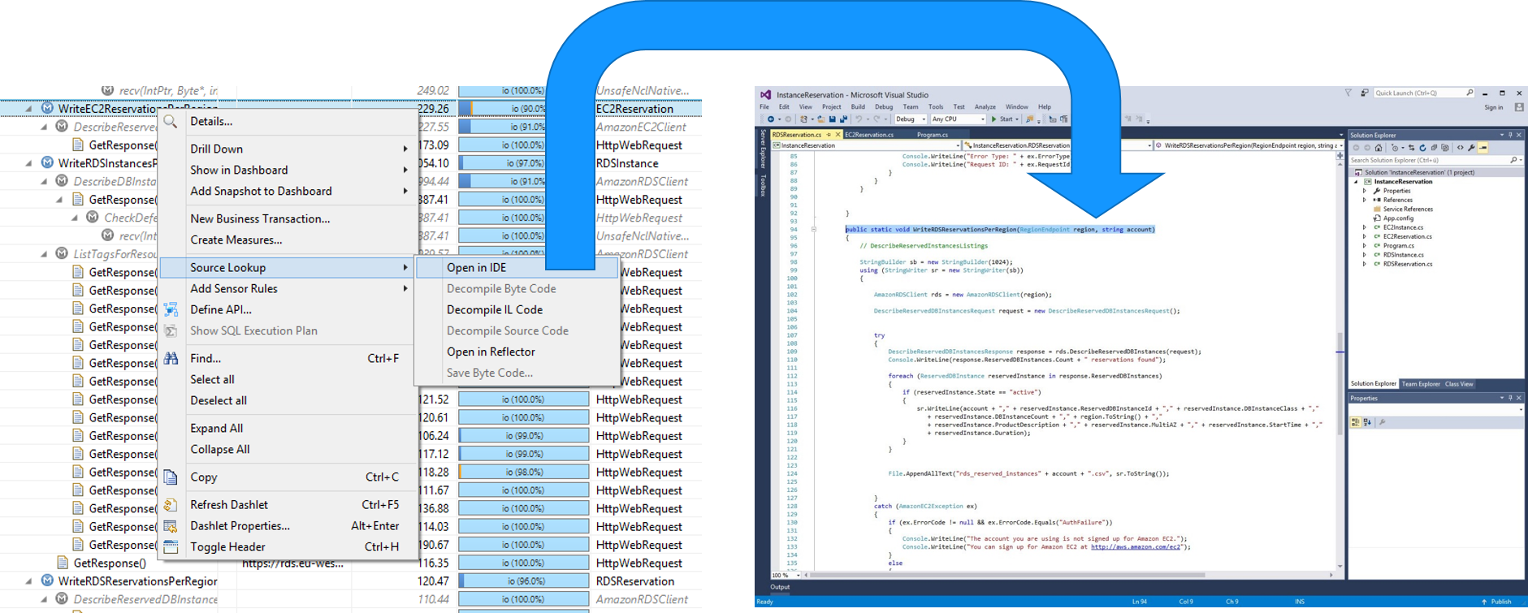This screenshot has width=1528, height=613.
Task: Toggle auto-hide pin of Solution Explorer
Action: pyautogui.click(x=1510, y=135)
